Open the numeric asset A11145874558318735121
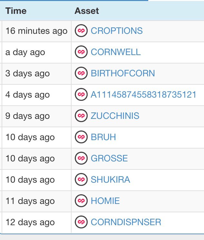Image resolution: width=204 pixels, height=240 pixels. click(x=143, y=95)
